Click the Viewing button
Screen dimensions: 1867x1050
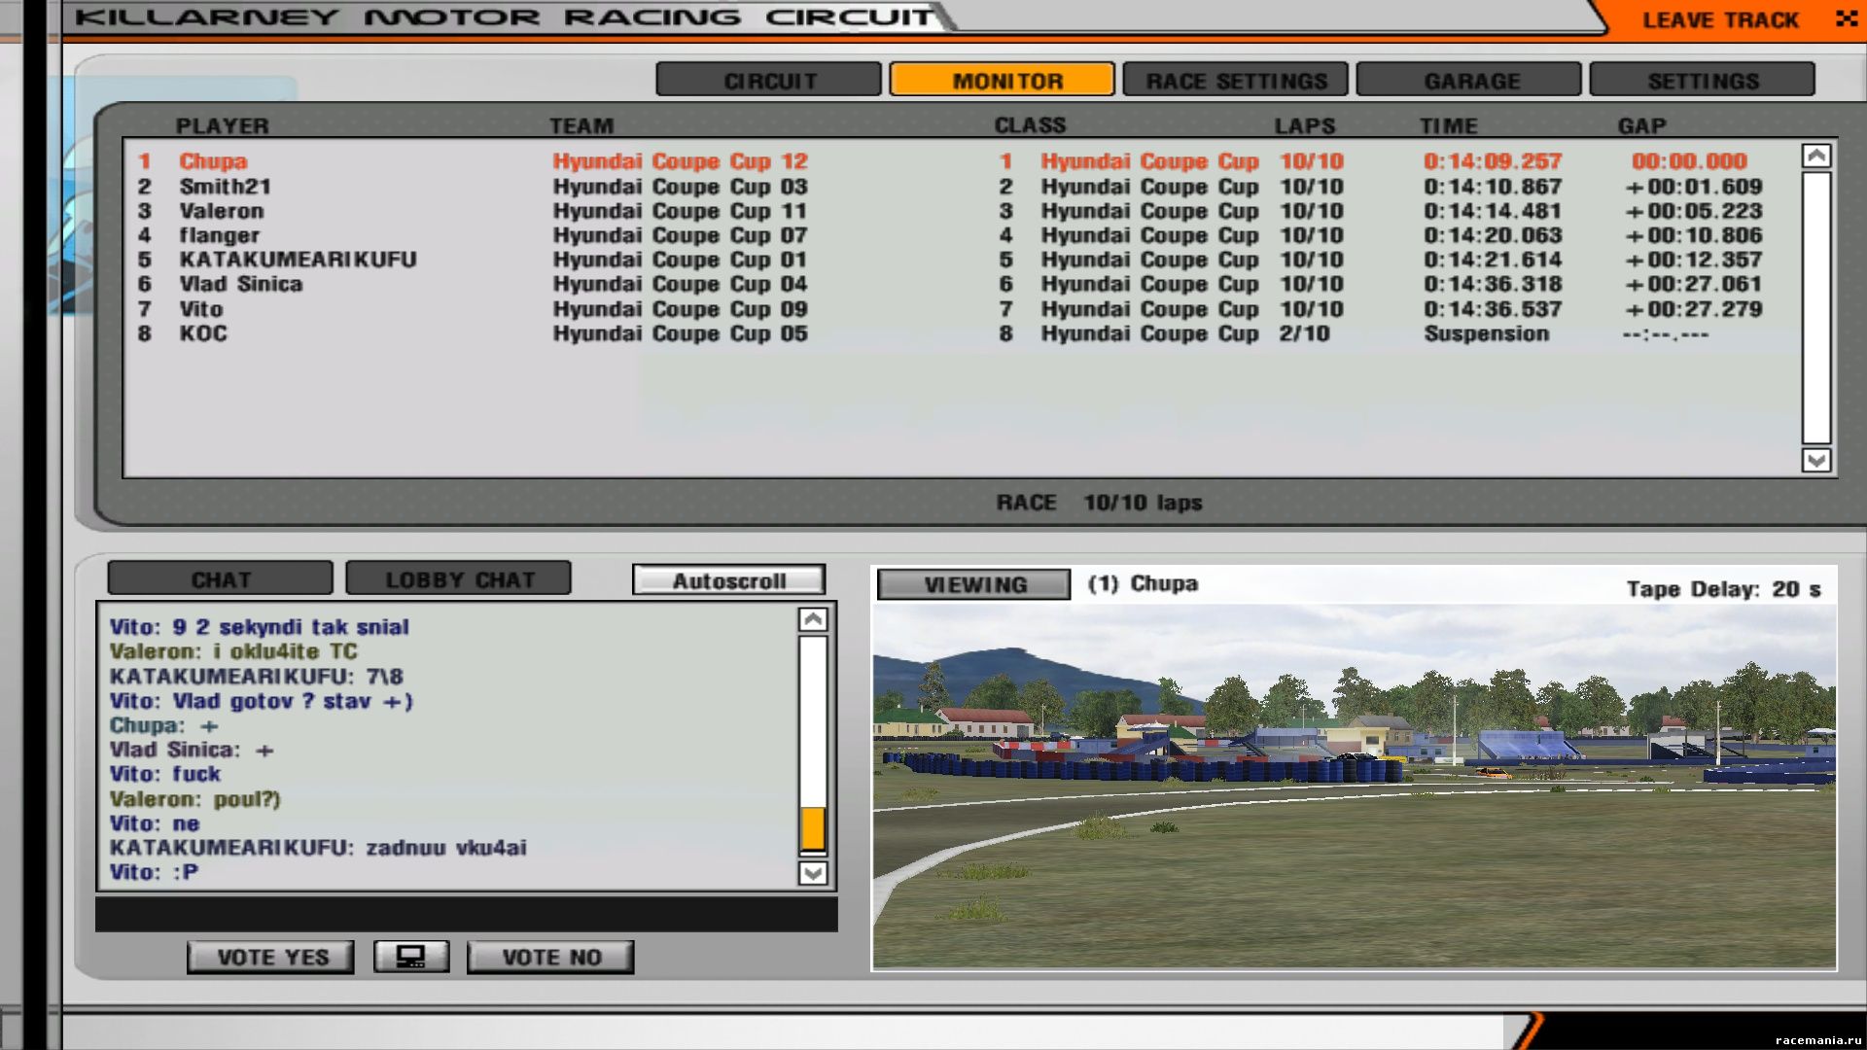coord(974,584)
